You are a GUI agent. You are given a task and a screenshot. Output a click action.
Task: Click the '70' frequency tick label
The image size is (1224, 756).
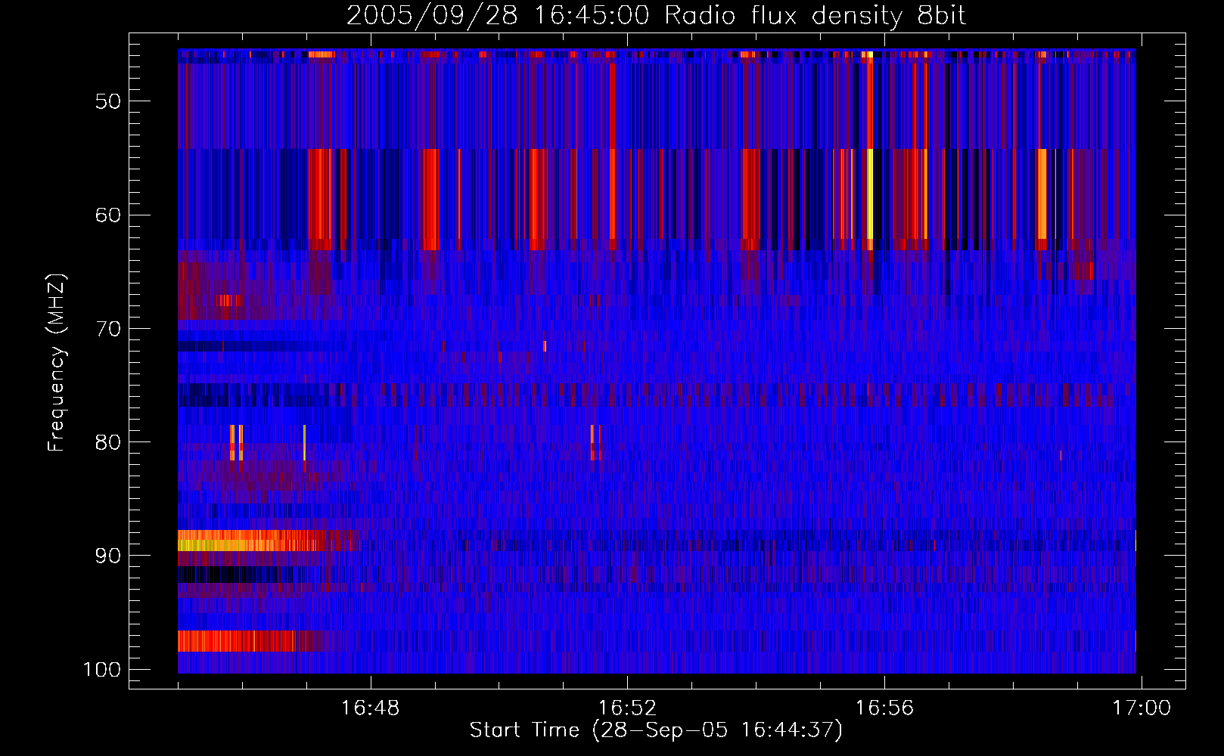pyautogui.click(x=108, y=329)
